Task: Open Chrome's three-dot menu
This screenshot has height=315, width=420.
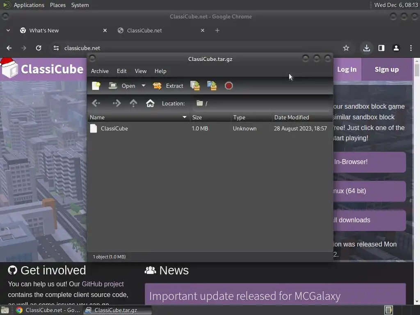Action: [411, 48]
